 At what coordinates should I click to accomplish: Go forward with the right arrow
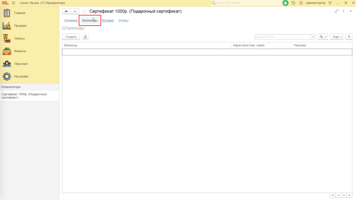pos(75,11)
